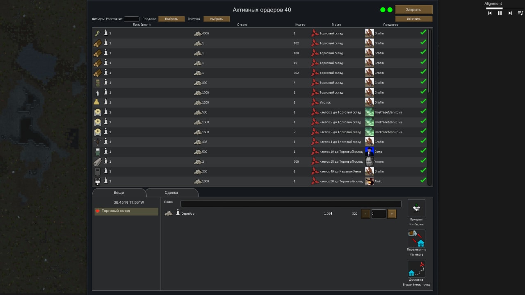
Task: Open the playlist icon in the Alignment overlay
Action: coord(520,13)
